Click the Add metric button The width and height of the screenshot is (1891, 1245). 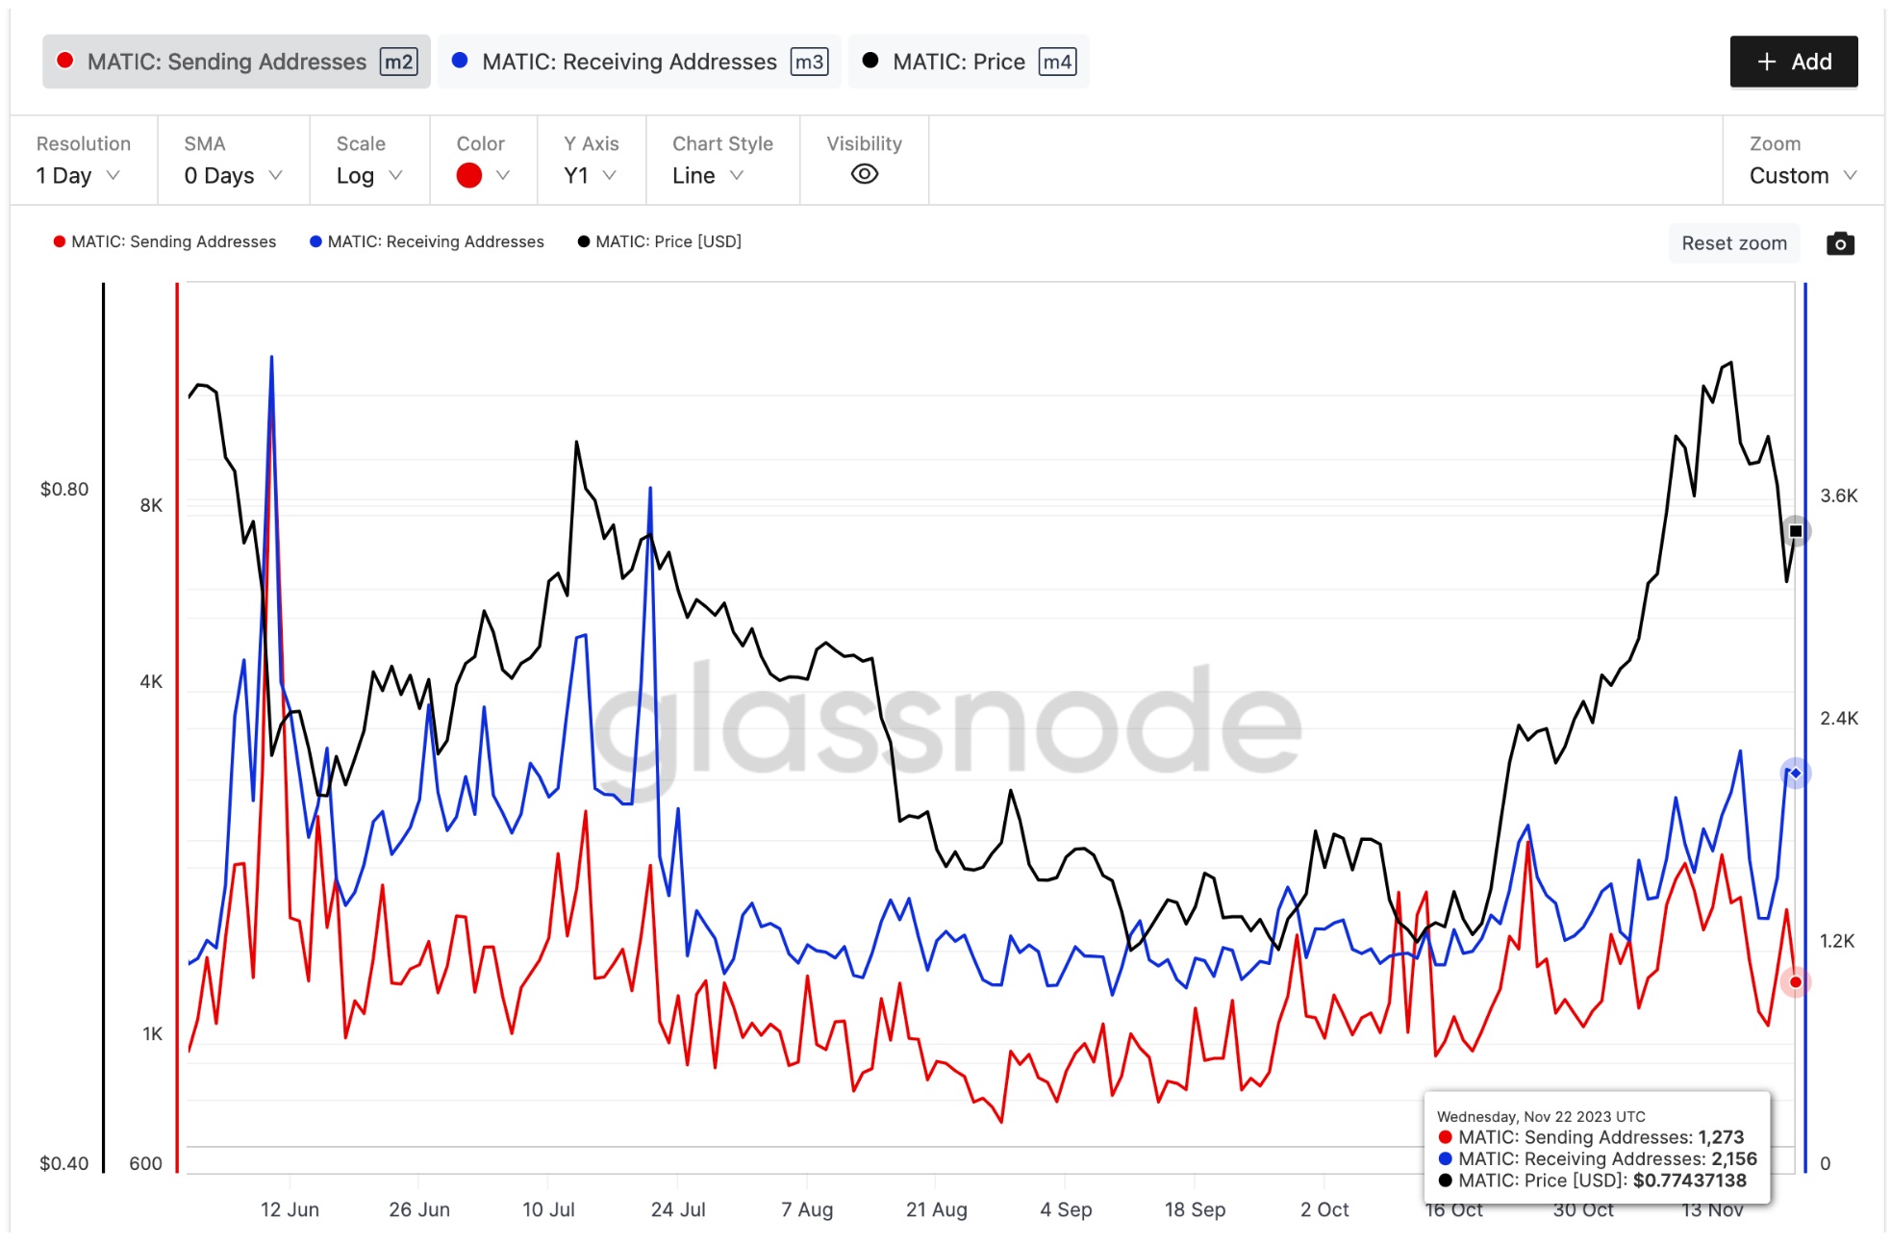point(1793,62)
